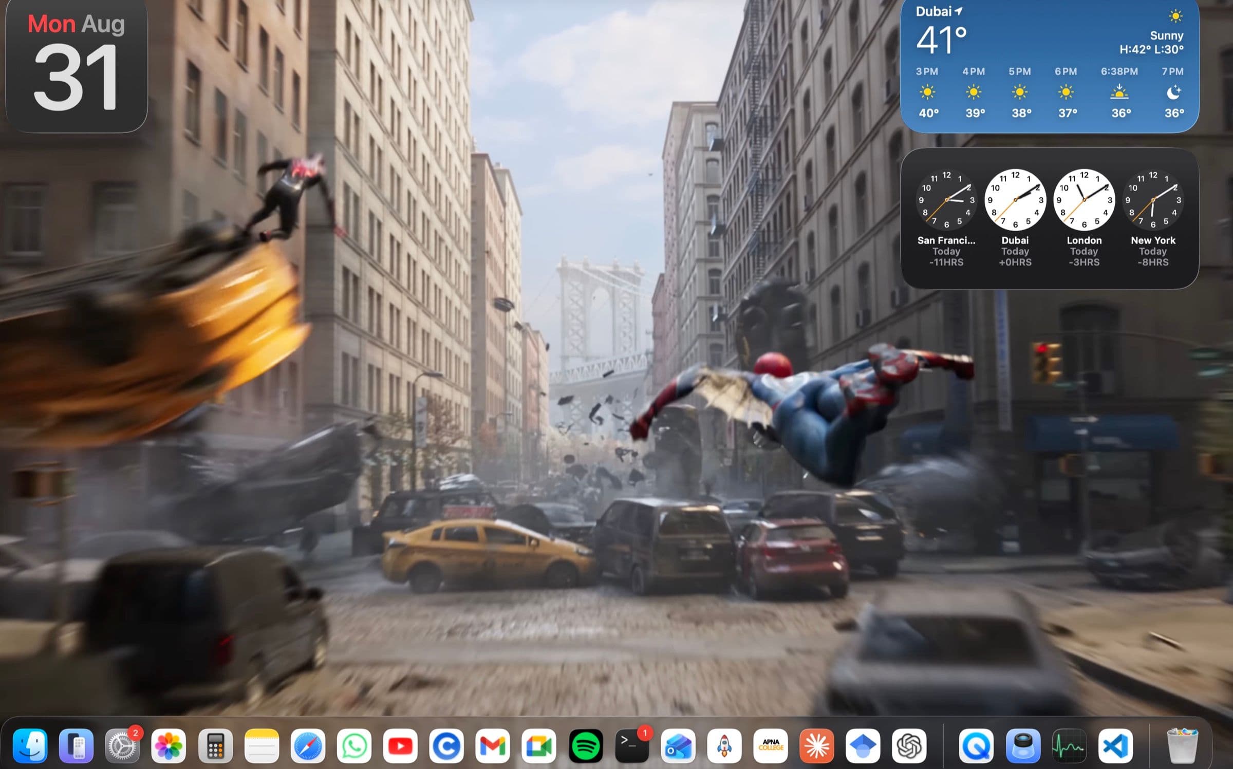Open Terminal with the 1 badge

[x=632, y=745]
